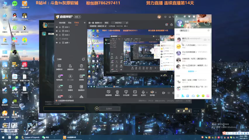Click the microphone icon in bottom toolbar
This screenshot has height=140, width=249.
143,92
